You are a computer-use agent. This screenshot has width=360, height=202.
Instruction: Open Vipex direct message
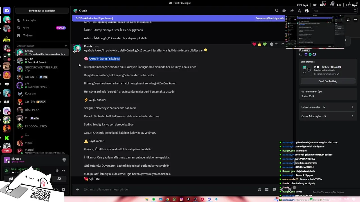42,143
